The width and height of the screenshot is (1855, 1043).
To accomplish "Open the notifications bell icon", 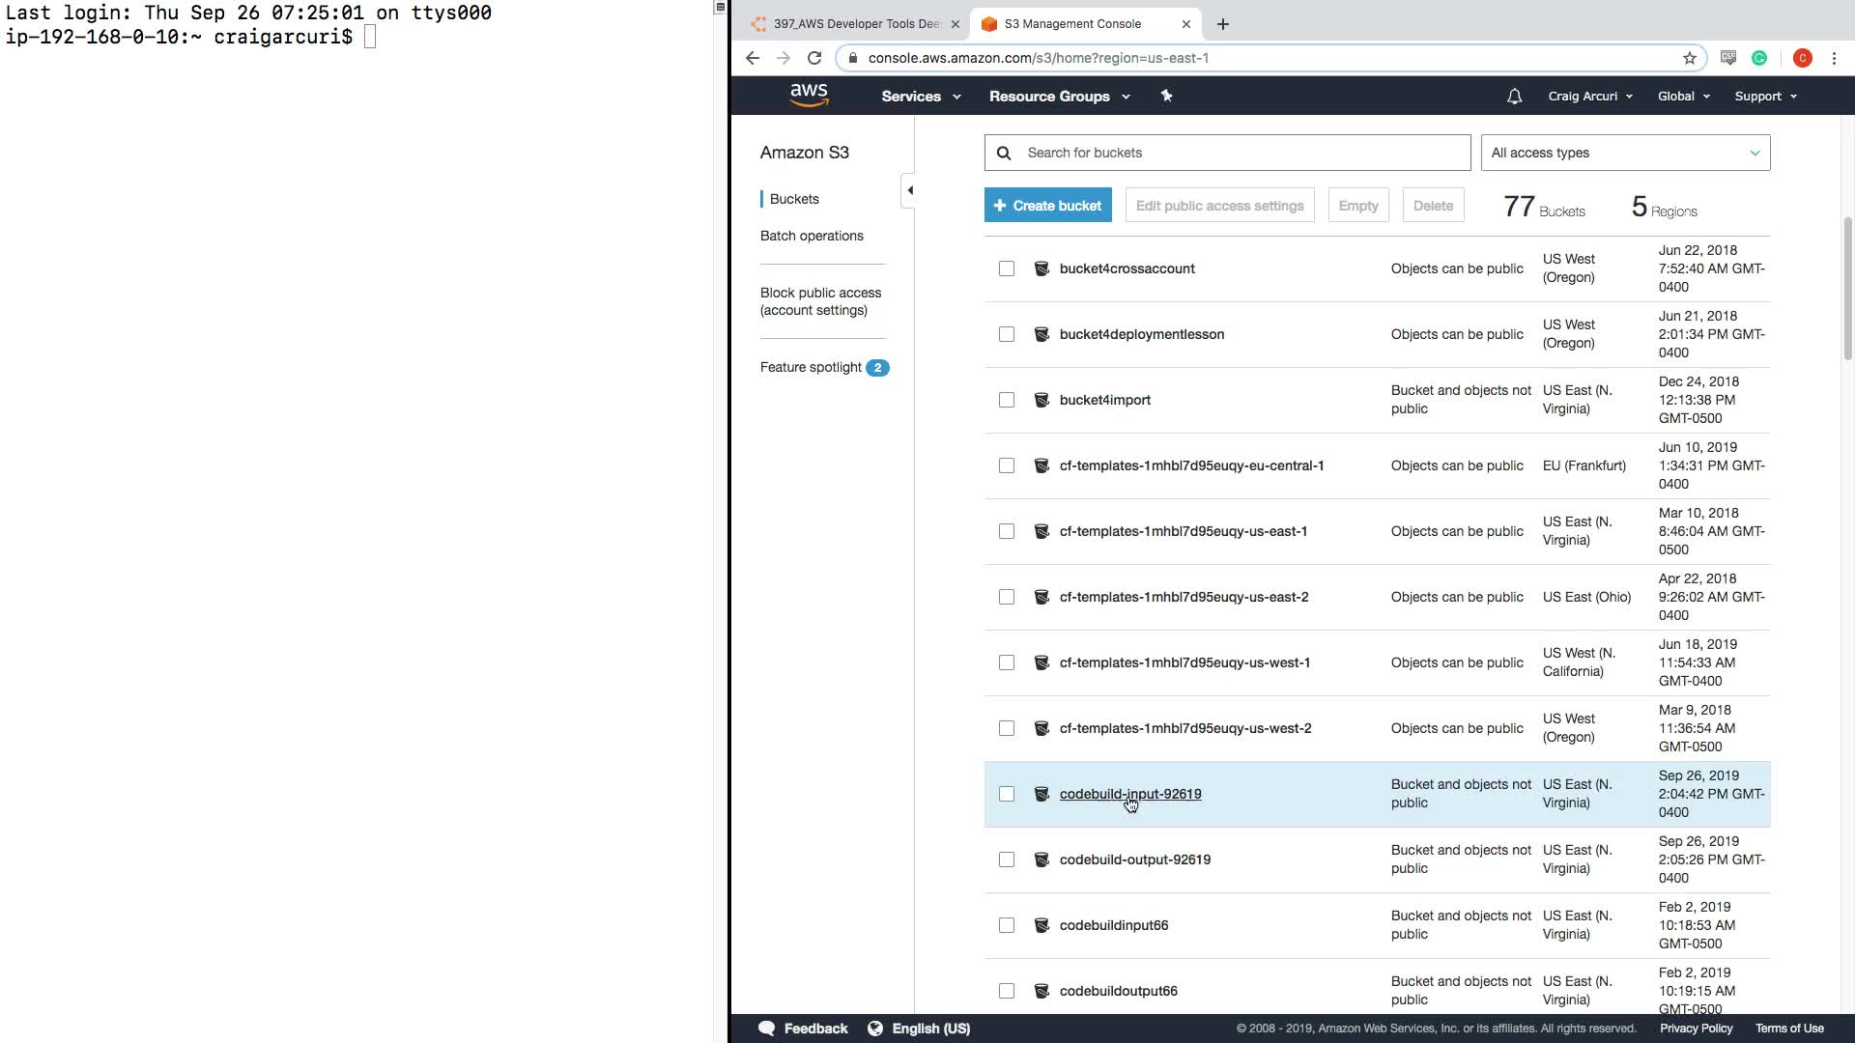I will 1514,97.
